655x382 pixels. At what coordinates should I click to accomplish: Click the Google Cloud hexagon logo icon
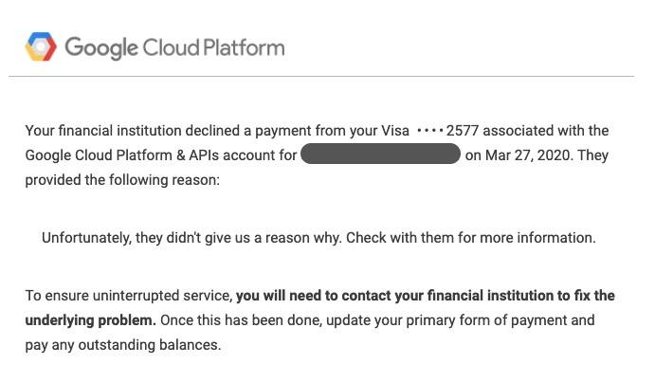pos(41,46)
